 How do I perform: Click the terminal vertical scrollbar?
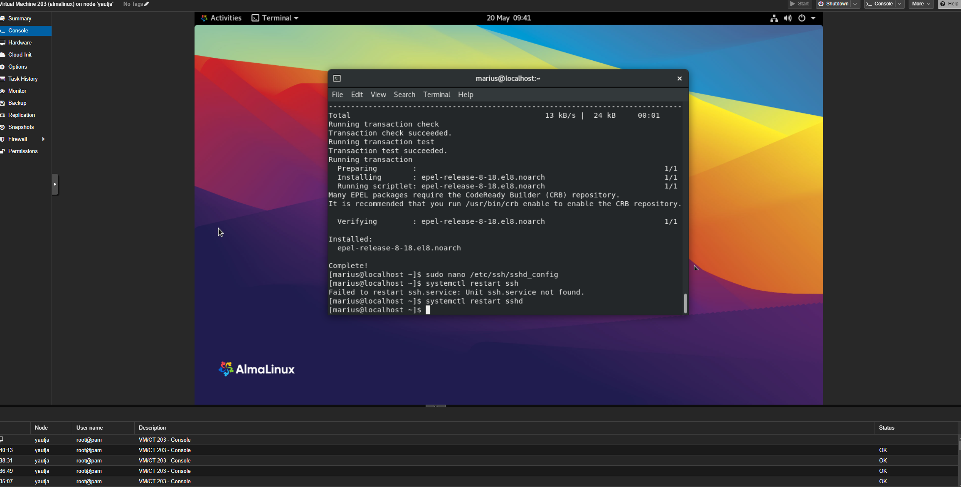pyautogui.click(x=685, y=303)
